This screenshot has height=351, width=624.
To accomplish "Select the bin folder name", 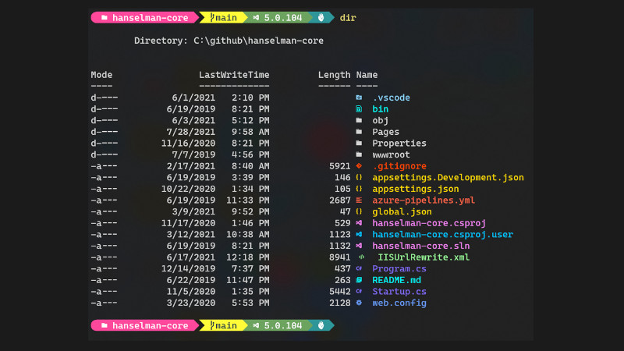I will pos(381,109).
